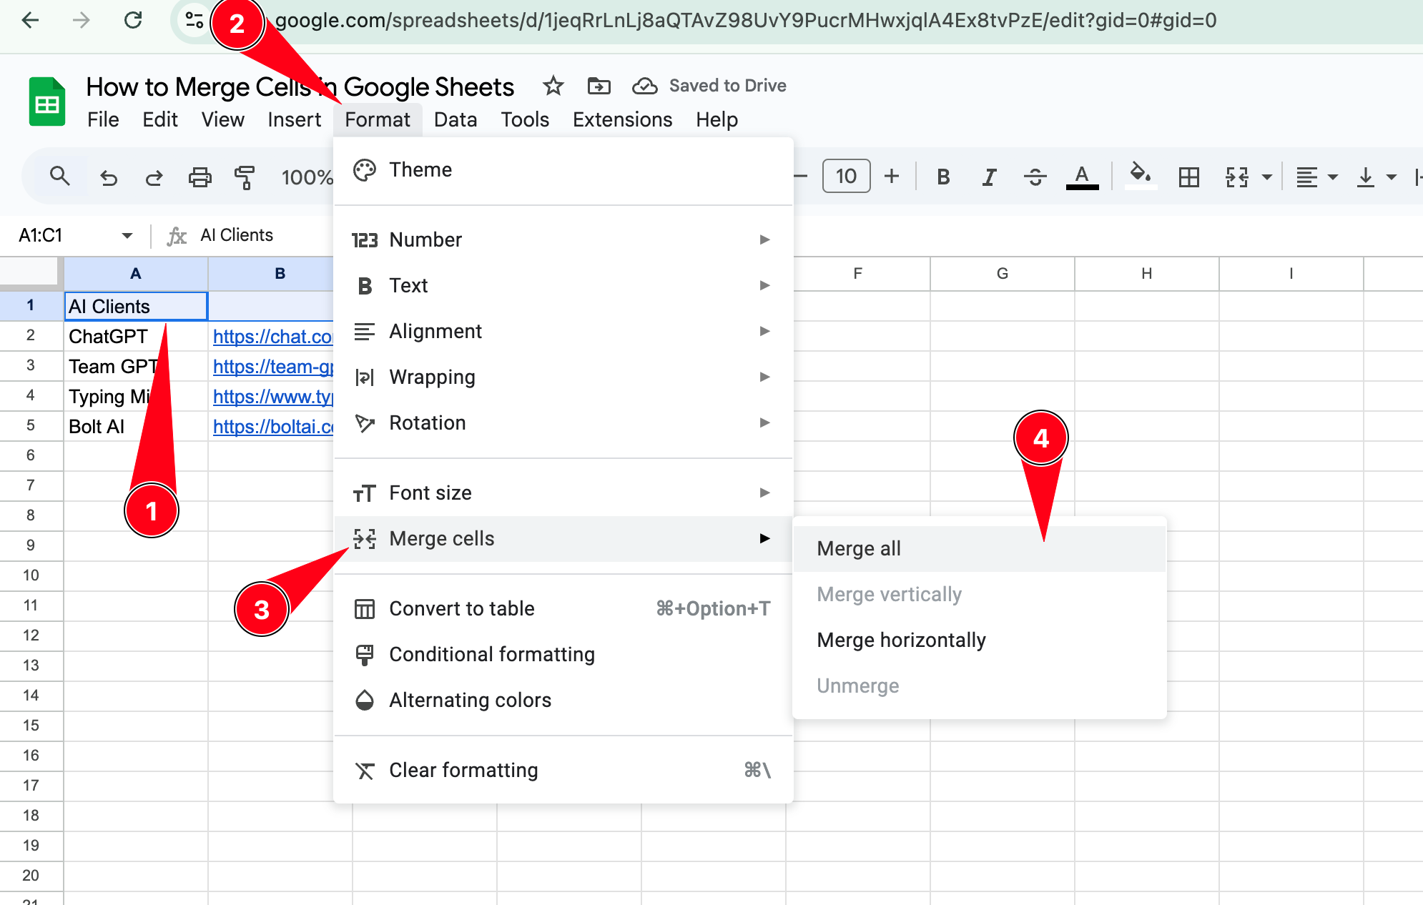1423x905 pixels.
Task: Click the borders grid icon
Action: 1188,177
